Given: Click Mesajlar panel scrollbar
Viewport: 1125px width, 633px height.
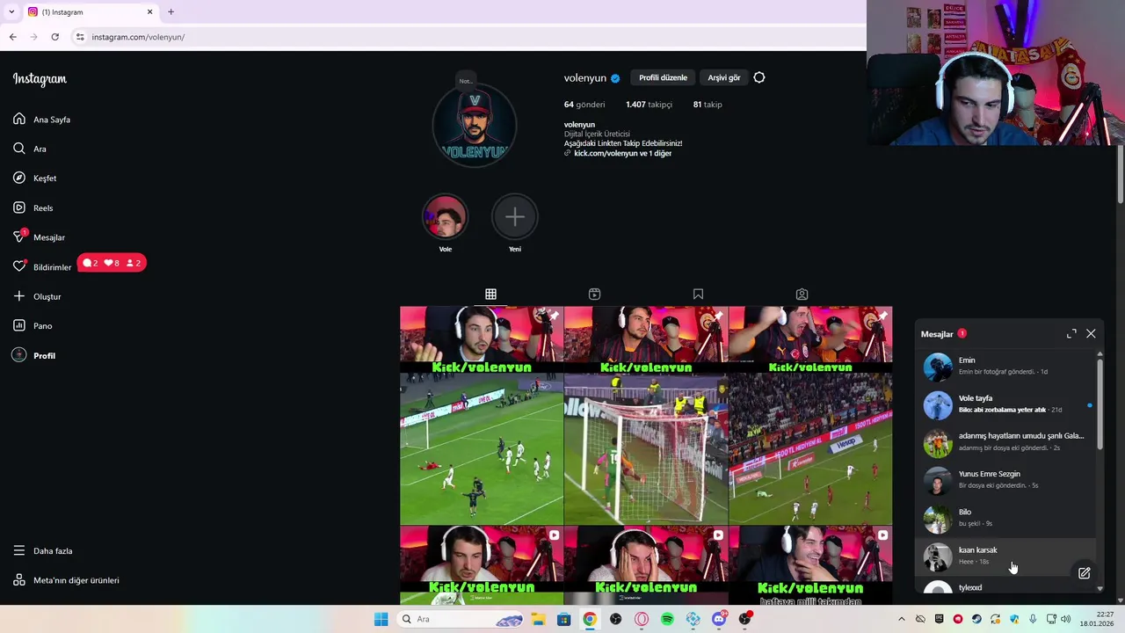Looking at the screenshot, I should coord(1100,405).
